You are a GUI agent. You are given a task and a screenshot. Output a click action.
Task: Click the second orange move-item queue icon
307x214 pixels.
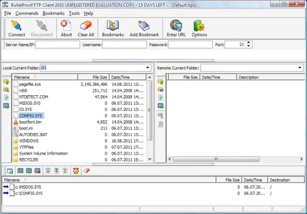tap(57, 171)
